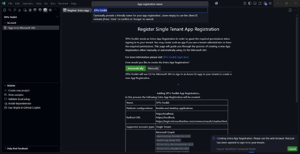
Task: Toggle bottom panel layout icon
Action: coord(255,3)
